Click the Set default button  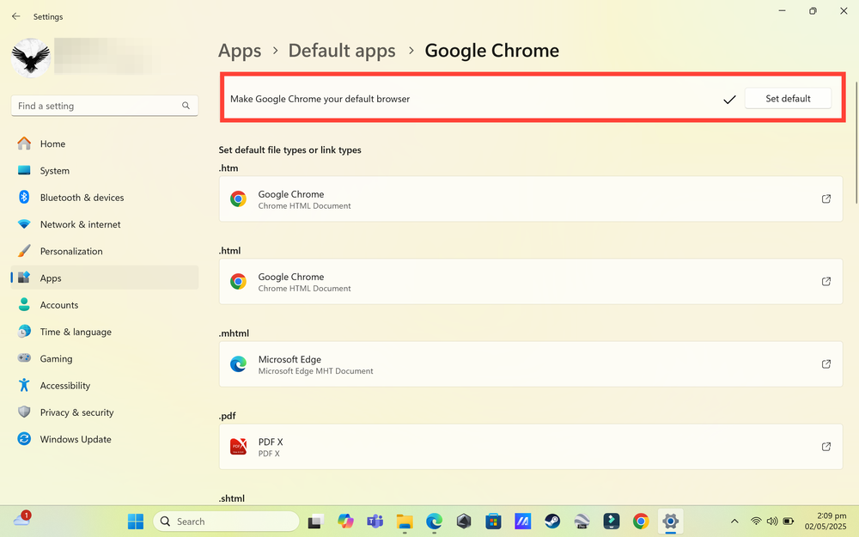788,99
